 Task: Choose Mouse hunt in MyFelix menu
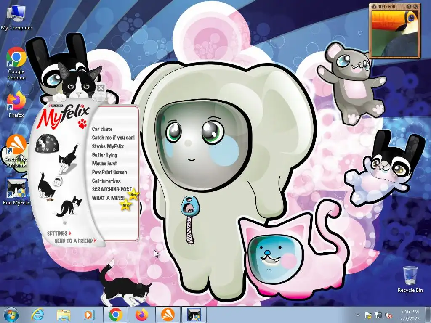tap(104, 164)
